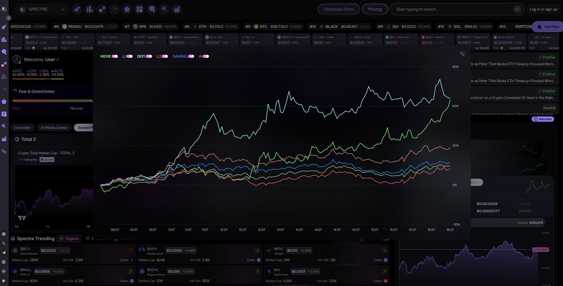Click Log in or sign up
The width and height of the screenshot is (563, 286).
(x=543, y=9)
